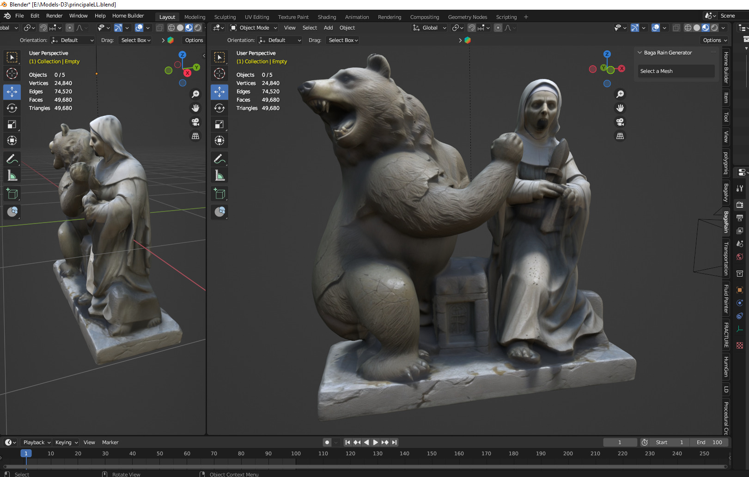This screenshot has width=749, height=477.
Task: Select the Add Cube tool in right viewport
Action: pyautogui.click(x=219, y=194)
